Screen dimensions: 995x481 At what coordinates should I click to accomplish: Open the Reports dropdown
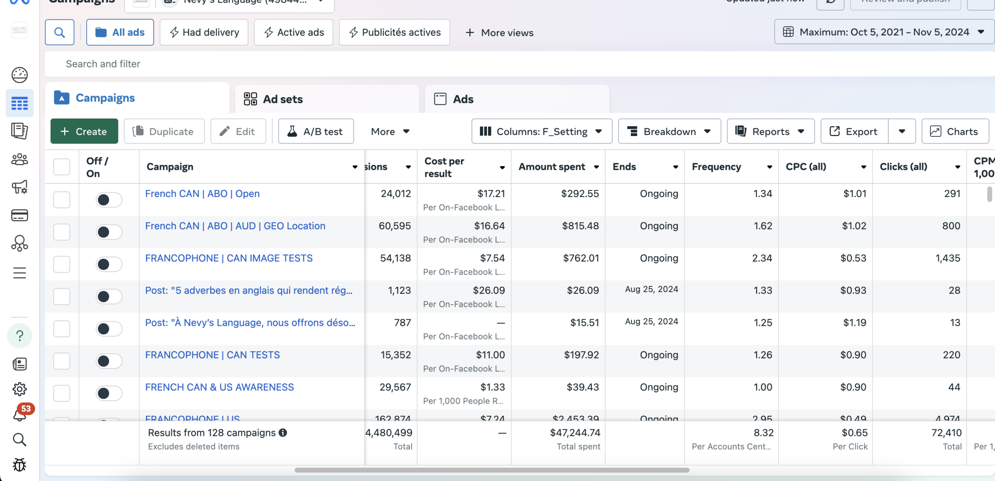pos(771,131)
